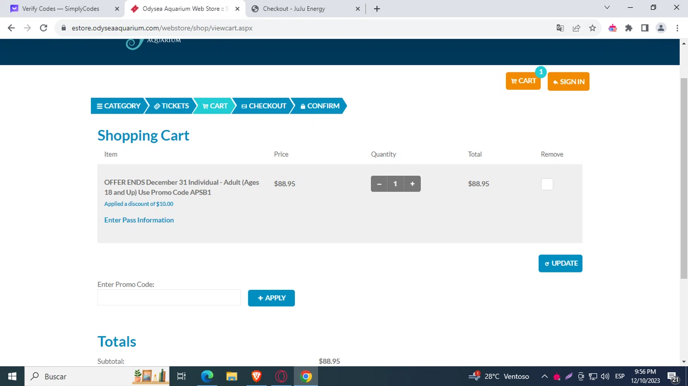Go to the TICKETS step

point(171,106)
